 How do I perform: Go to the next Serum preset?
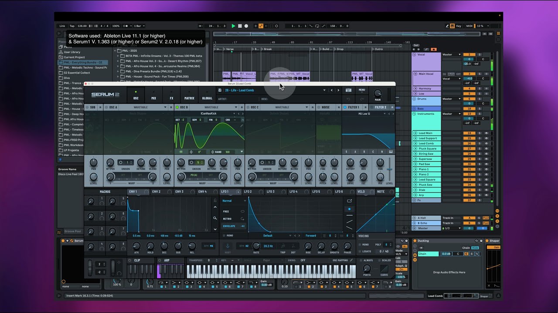coord(338,90)
